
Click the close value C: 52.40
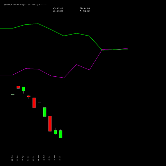click(x=58, y=9)
